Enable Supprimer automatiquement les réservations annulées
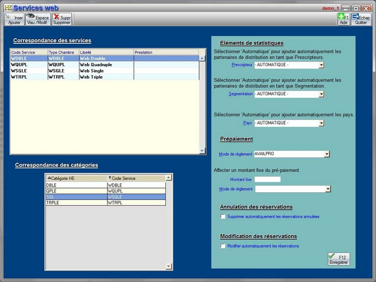Screen dimensions: 376x282 pos(223,217)
